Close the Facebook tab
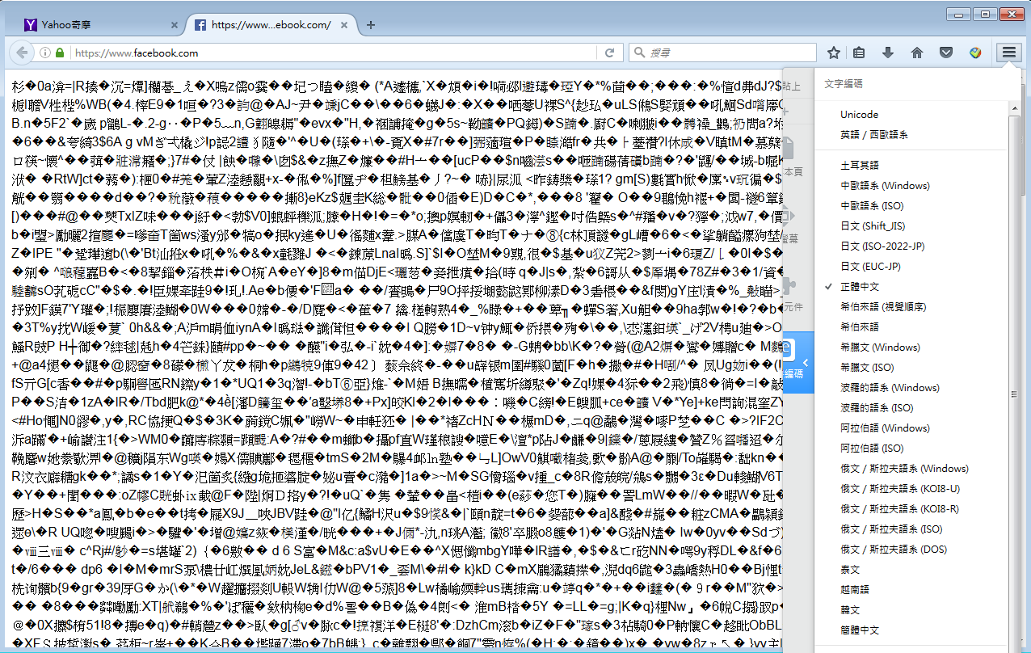1031x653 pixels. [346, 25]
